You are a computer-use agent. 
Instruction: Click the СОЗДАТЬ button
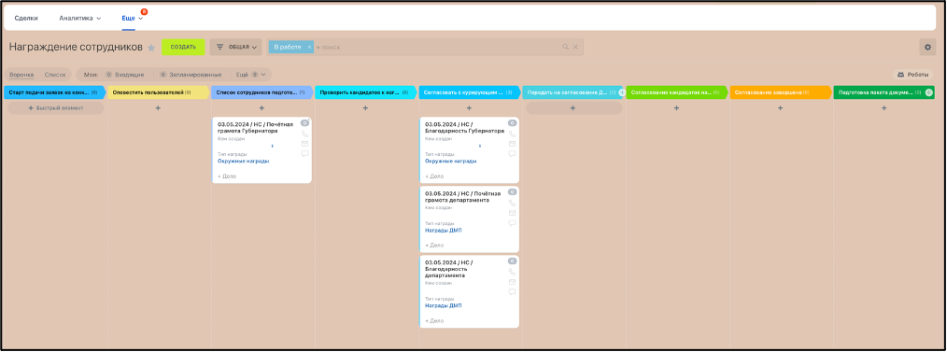tap(183, 47)
